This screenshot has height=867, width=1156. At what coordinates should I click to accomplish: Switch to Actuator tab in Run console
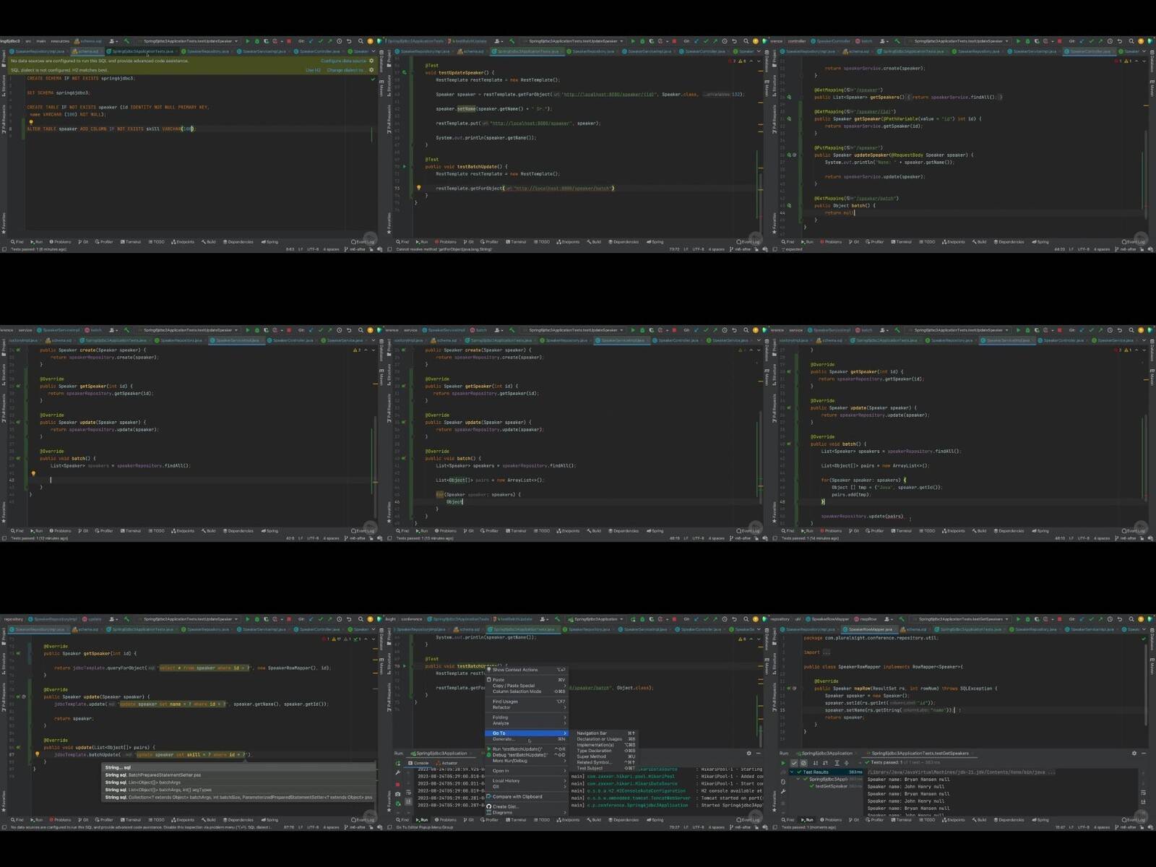click(x=447, y=763)
